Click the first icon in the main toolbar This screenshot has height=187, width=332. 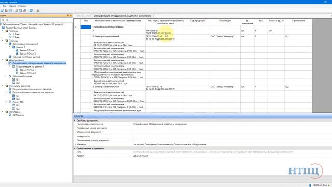[2, 10]
